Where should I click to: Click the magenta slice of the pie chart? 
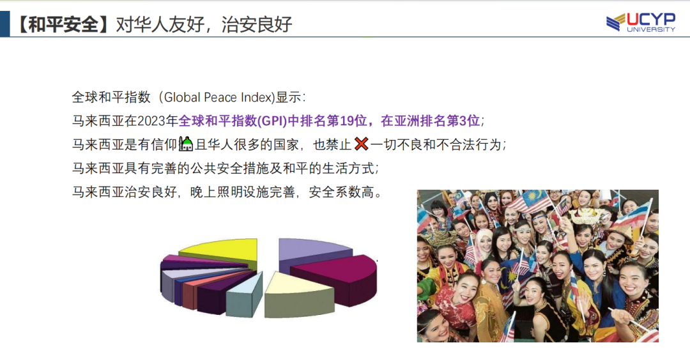pos(339,275)
